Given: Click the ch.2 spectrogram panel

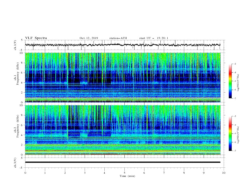Looking at the screenshot, I should pyautogui.click(x=122, y=130).
